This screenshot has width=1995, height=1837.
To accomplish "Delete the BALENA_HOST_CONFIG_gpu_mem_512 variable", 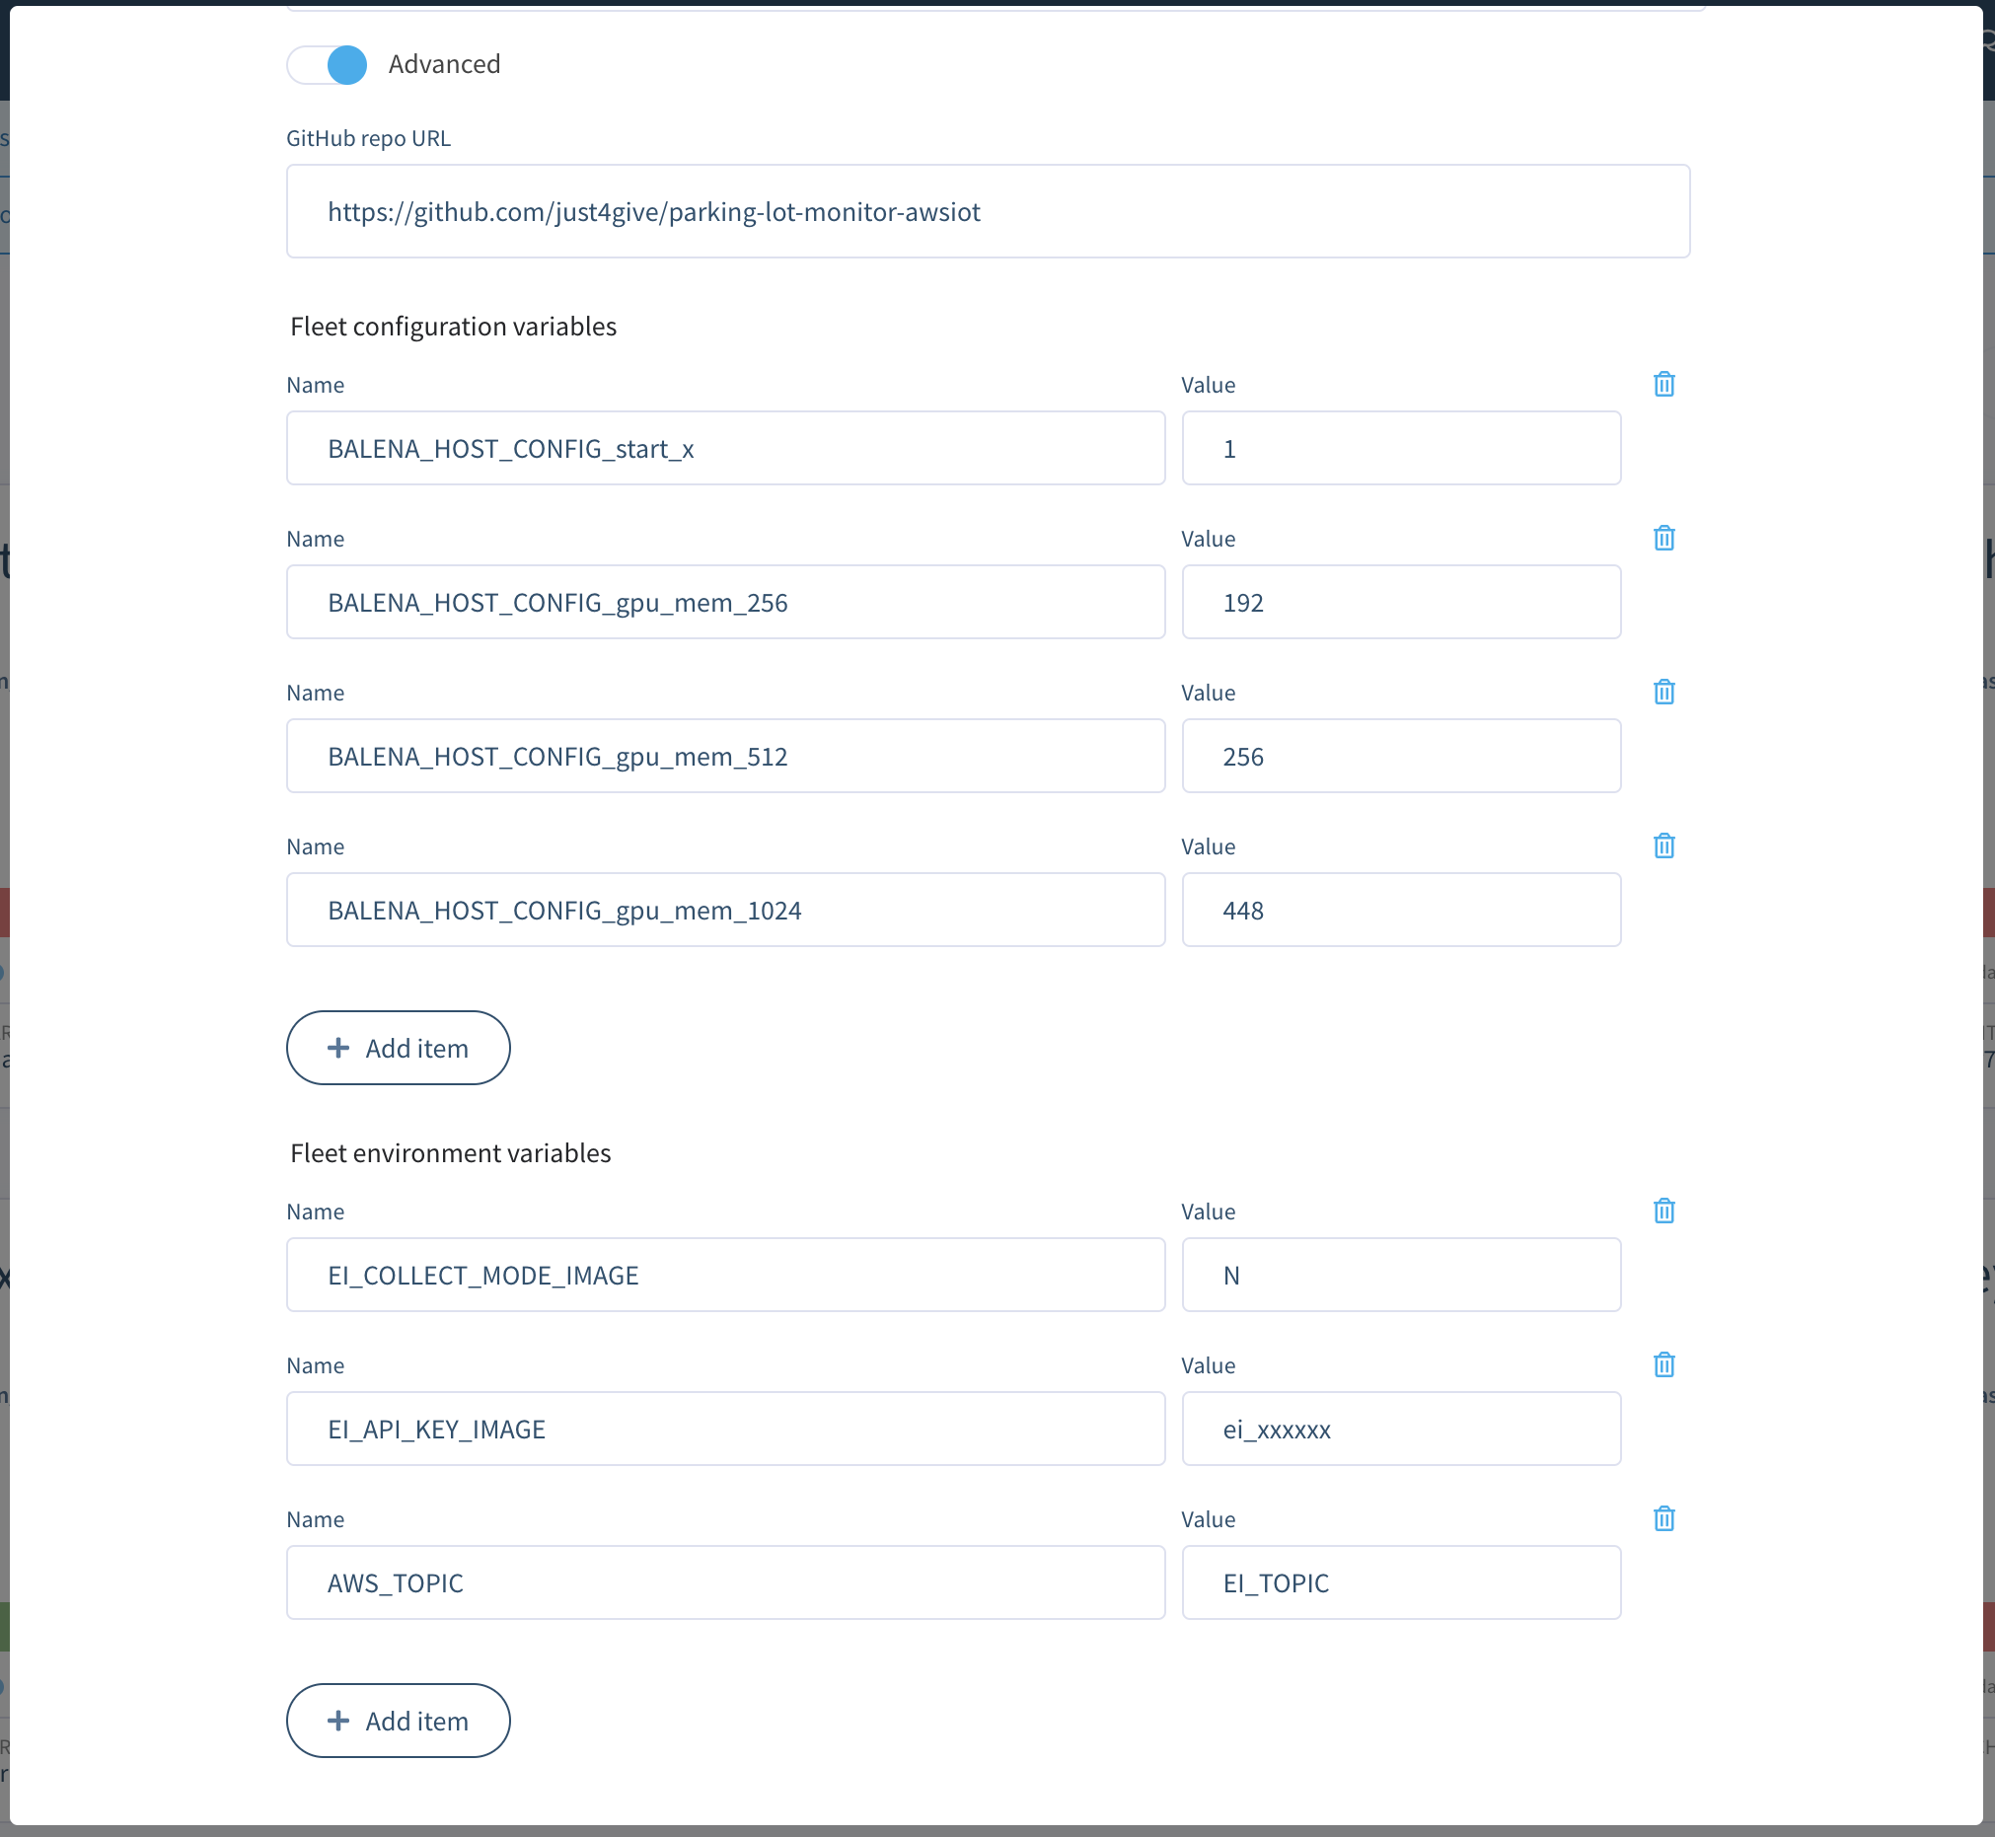I will [x=1665, y=692].
